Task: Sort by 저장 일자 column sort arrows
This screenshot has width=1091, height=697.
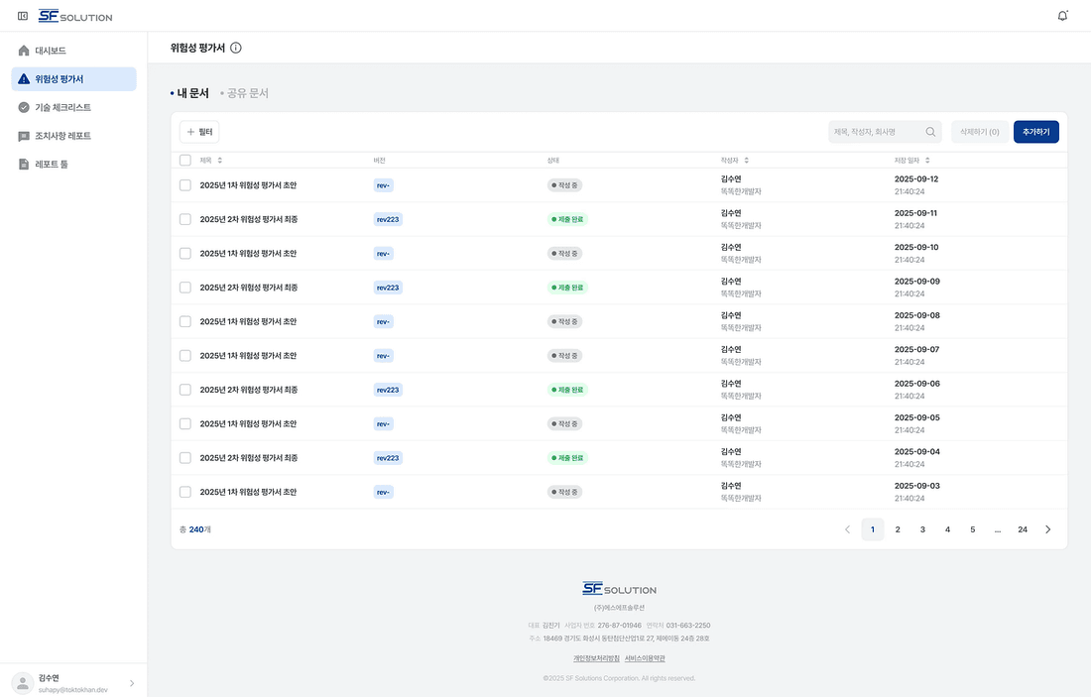Action: pyautogui.click(x=927, y=161)
